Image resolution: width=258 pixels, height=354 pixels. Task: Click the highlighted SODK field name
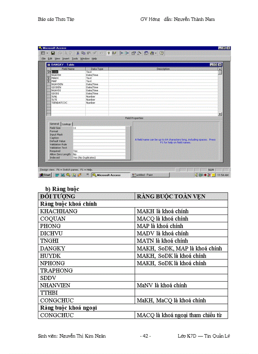tap(55, 72)
